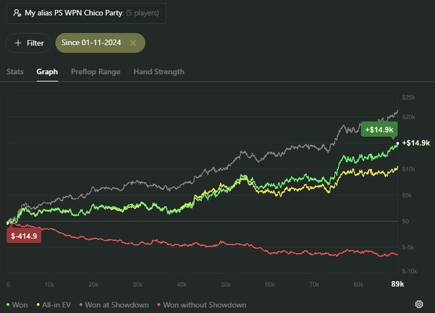This screenshot has height=313, width=435.
Task: Open graph settings gear icon
Action: click(x=426, y=304)
